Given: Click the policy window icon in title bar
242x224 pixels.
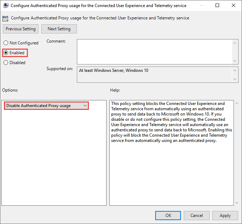Looking at the screenshot, I should pyautogui.click(x=6, y=6).
